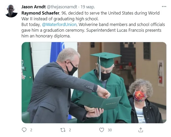Click the retweet count number 2

[70, 130]
